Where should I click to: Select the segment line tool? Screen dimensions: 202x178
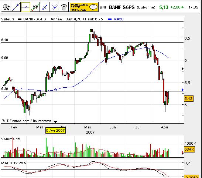(45, 7)
